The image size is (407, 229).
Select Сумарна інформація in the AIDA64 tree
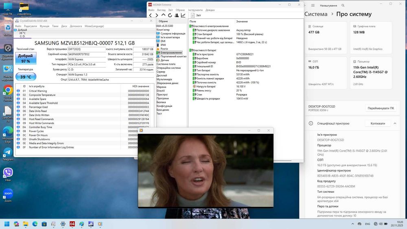tap(173, 33)
